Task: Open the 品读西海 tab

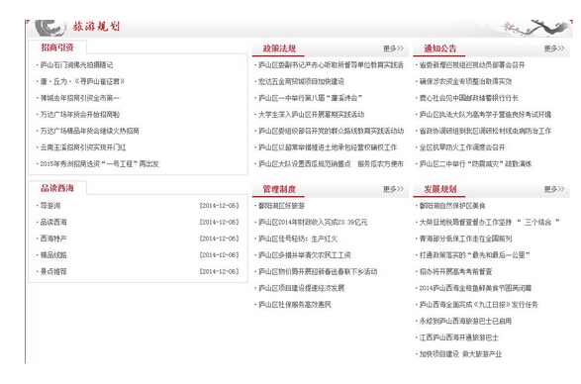Action: [x=57, y=188]
